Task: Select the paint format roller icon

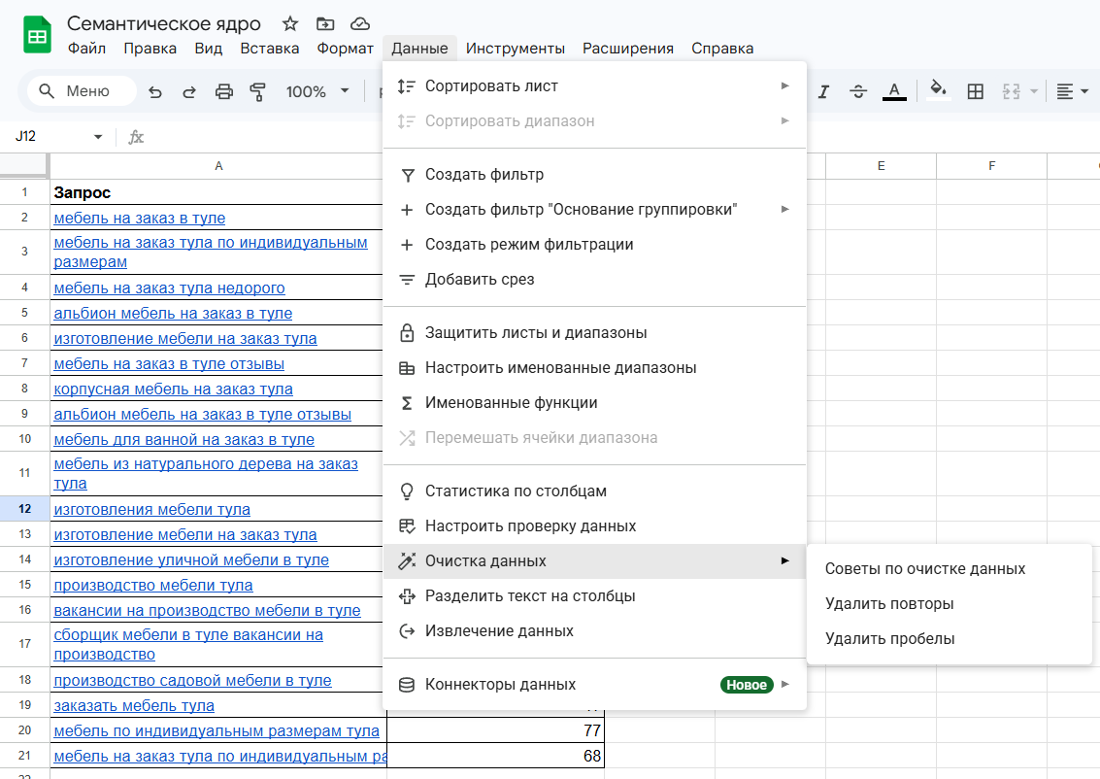Action: click(x=258, y=92)
